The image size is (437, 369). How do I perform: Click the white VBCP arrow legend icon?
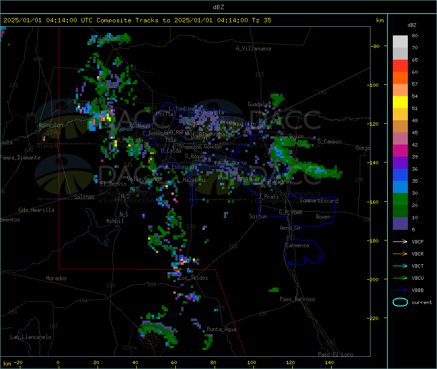point(400,241)
